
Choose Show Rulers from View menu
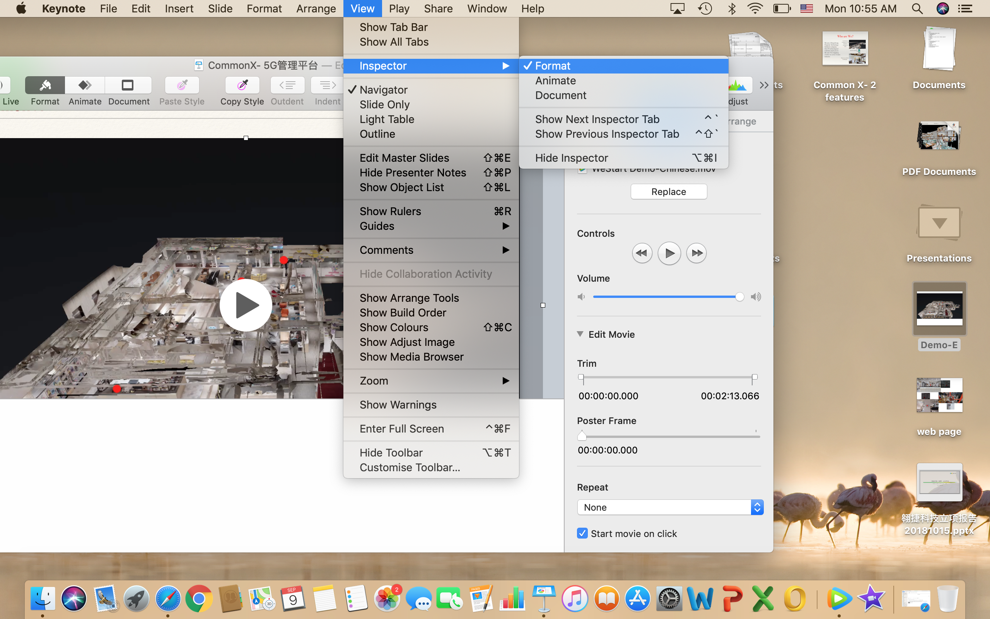390,211
